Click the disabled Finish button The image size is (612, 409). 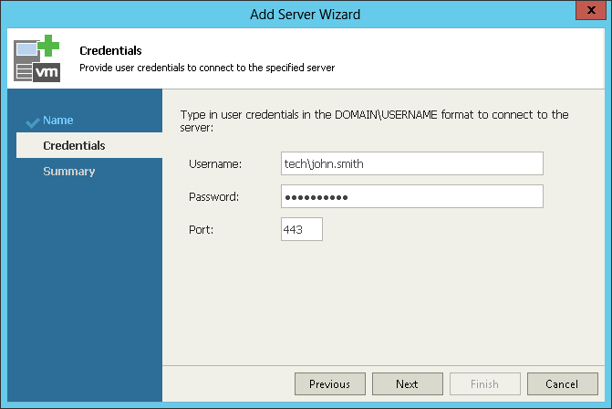(x=484, y=384)
